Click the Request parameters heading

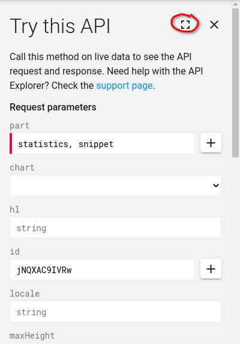click(x=53, y=107)
